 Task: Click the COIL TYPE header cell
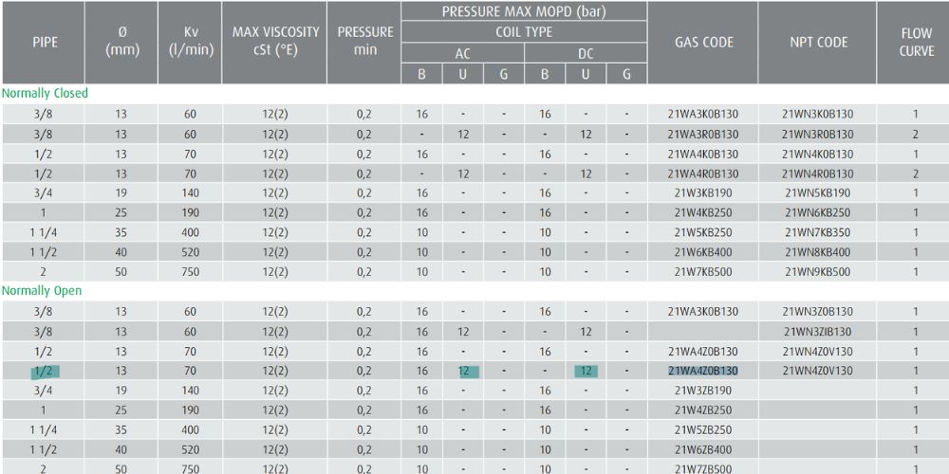(524, 32)
